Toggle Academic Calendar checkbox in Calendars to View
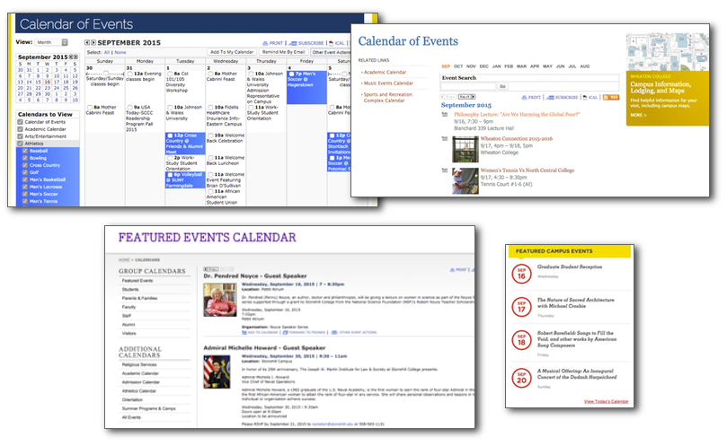The height and width of the screenshot is (446, 727). click(20, 129)
